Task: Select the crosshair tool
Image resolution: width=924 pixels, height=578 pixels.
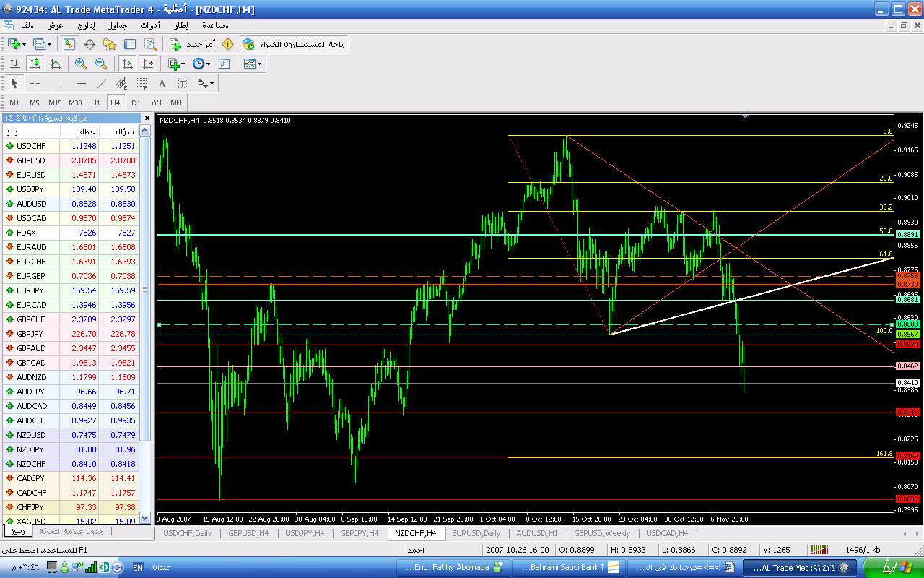Action: tap(35, 83)
